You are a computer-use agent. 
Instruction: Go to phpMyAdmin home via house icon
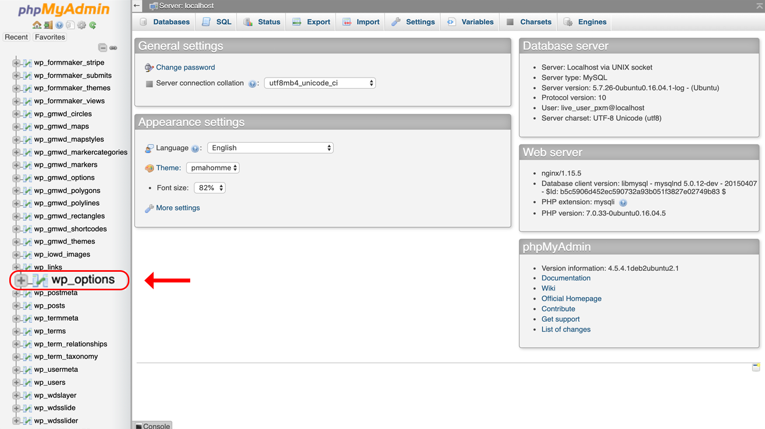click(37, 25)
